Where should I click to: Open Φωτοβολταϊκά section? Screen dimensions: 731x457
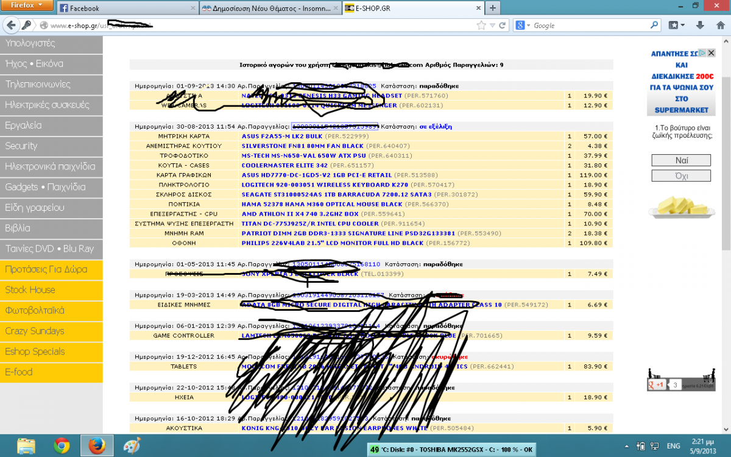coord(51,310)
